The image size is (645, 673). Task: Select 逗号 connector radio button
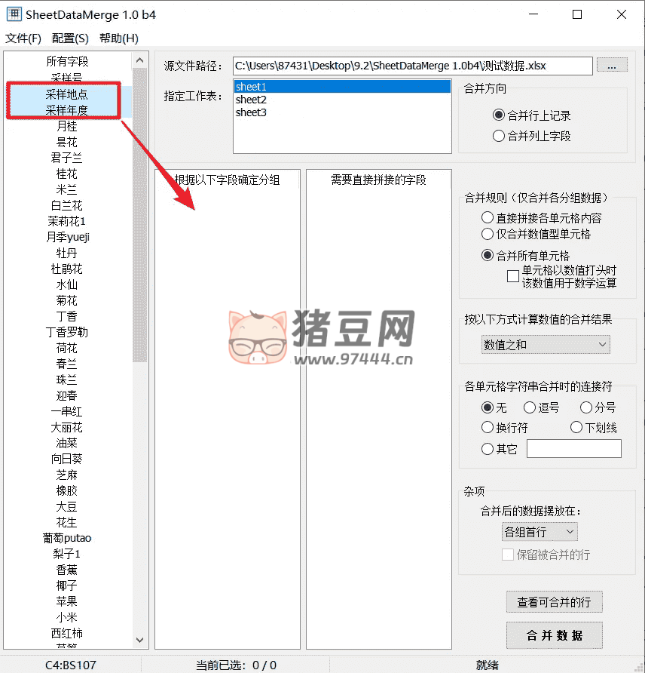[x=529, y=407]
